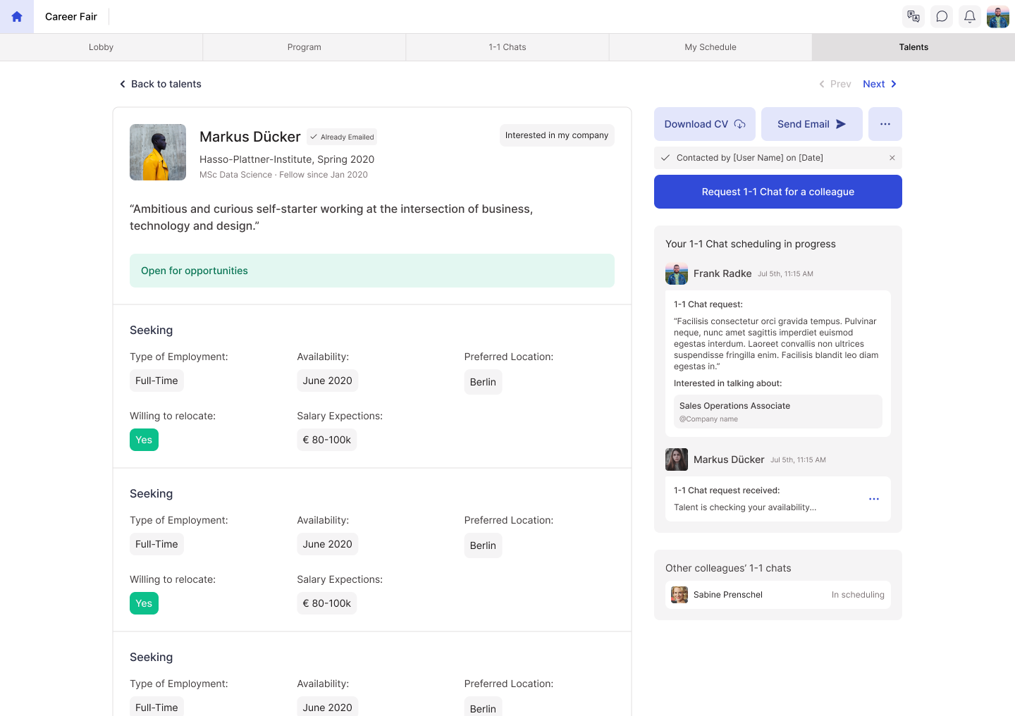Open the notifications bell

tap(970, 17)
